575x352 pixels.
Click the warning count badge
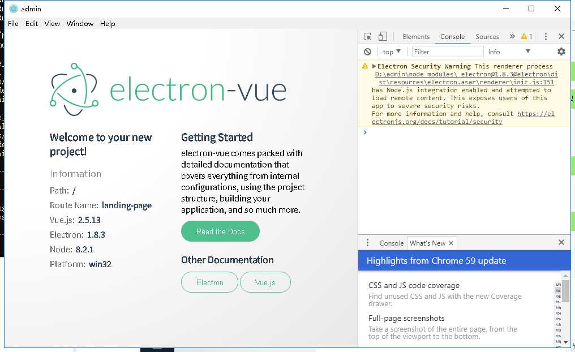pyautogui.click(x=526, y=36)
